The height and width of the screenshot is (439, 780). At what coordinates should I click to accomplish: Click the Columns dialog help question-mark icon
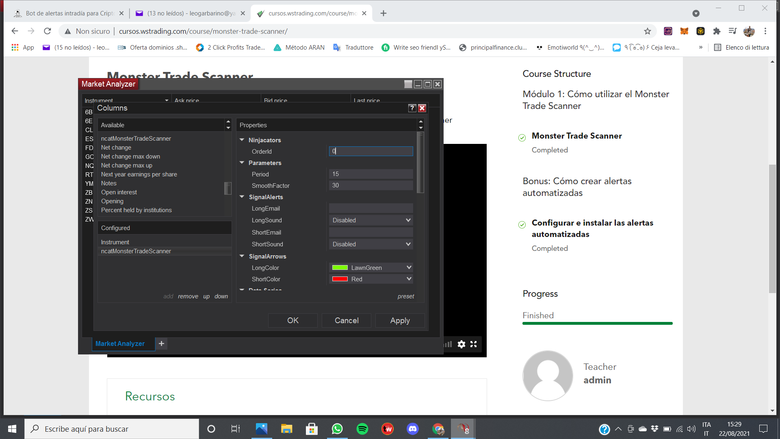412,108
